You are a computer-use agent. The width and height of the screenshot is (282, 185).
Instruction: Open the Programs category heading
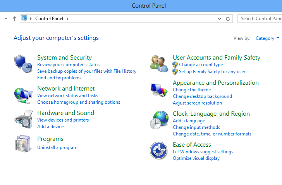pos(50,139)
